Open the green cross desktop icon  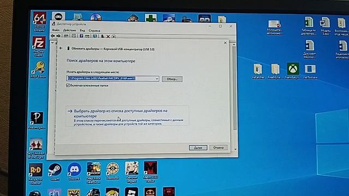(x=151, y=18)
